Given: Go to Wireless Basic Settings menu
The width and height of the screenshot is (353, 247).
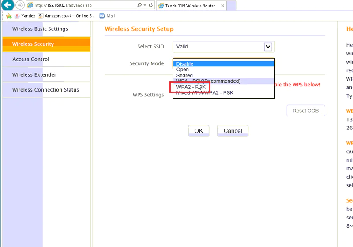Looking at the screenshot, I should [x=40, y=29].
